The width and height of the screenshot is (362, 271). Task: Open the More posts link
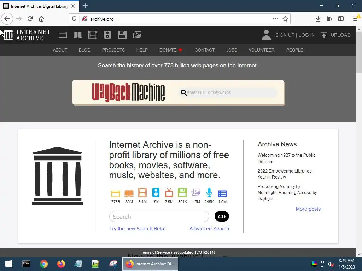pyautogui.click(x=308, y=209)
